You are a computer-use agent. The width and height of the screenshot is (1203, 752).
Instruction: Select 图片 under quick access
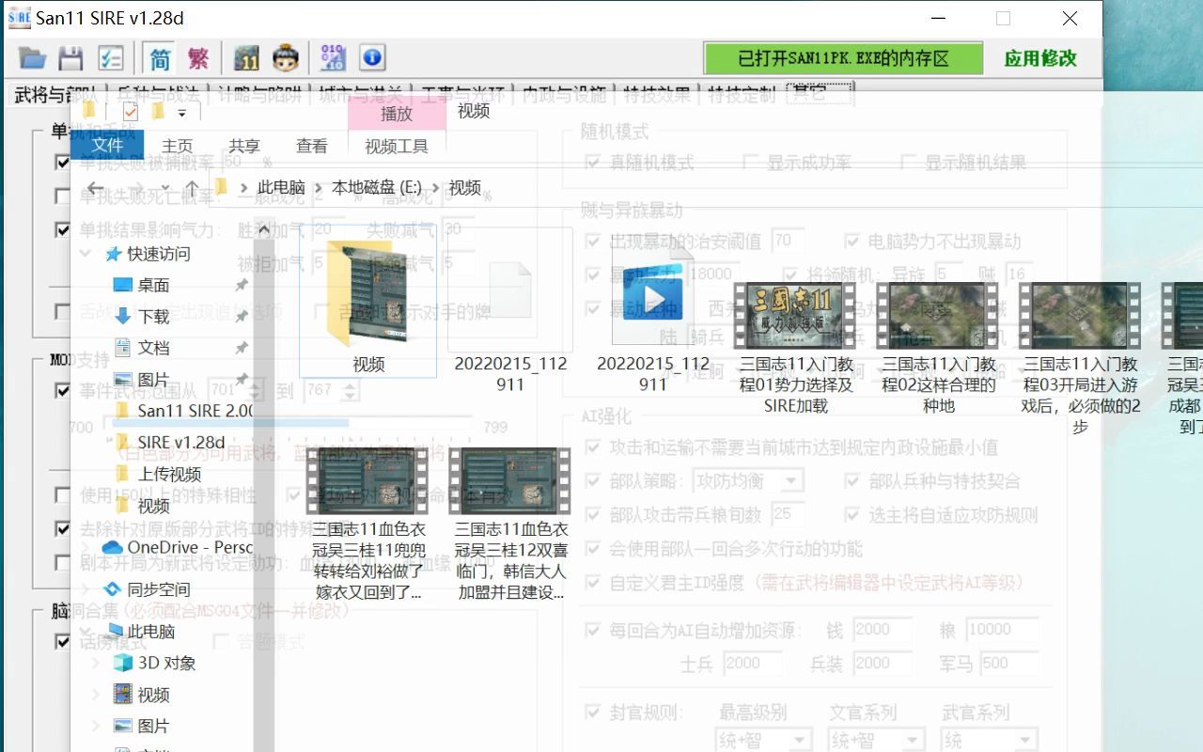[x=153, y=380]
